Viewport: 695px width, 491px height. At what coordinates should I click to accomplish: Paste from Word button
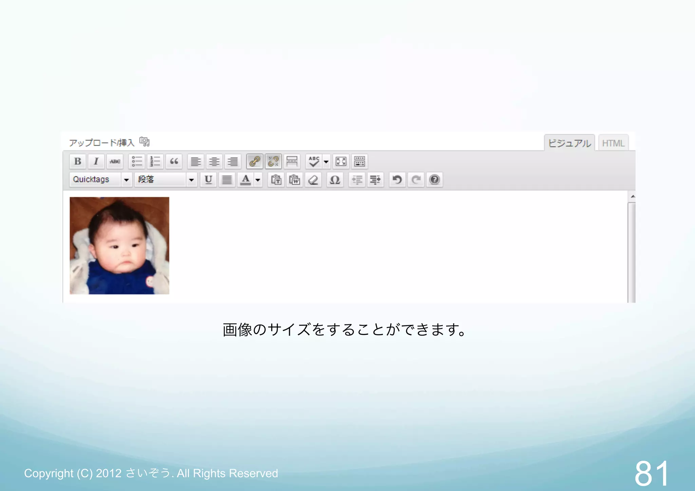295,180
